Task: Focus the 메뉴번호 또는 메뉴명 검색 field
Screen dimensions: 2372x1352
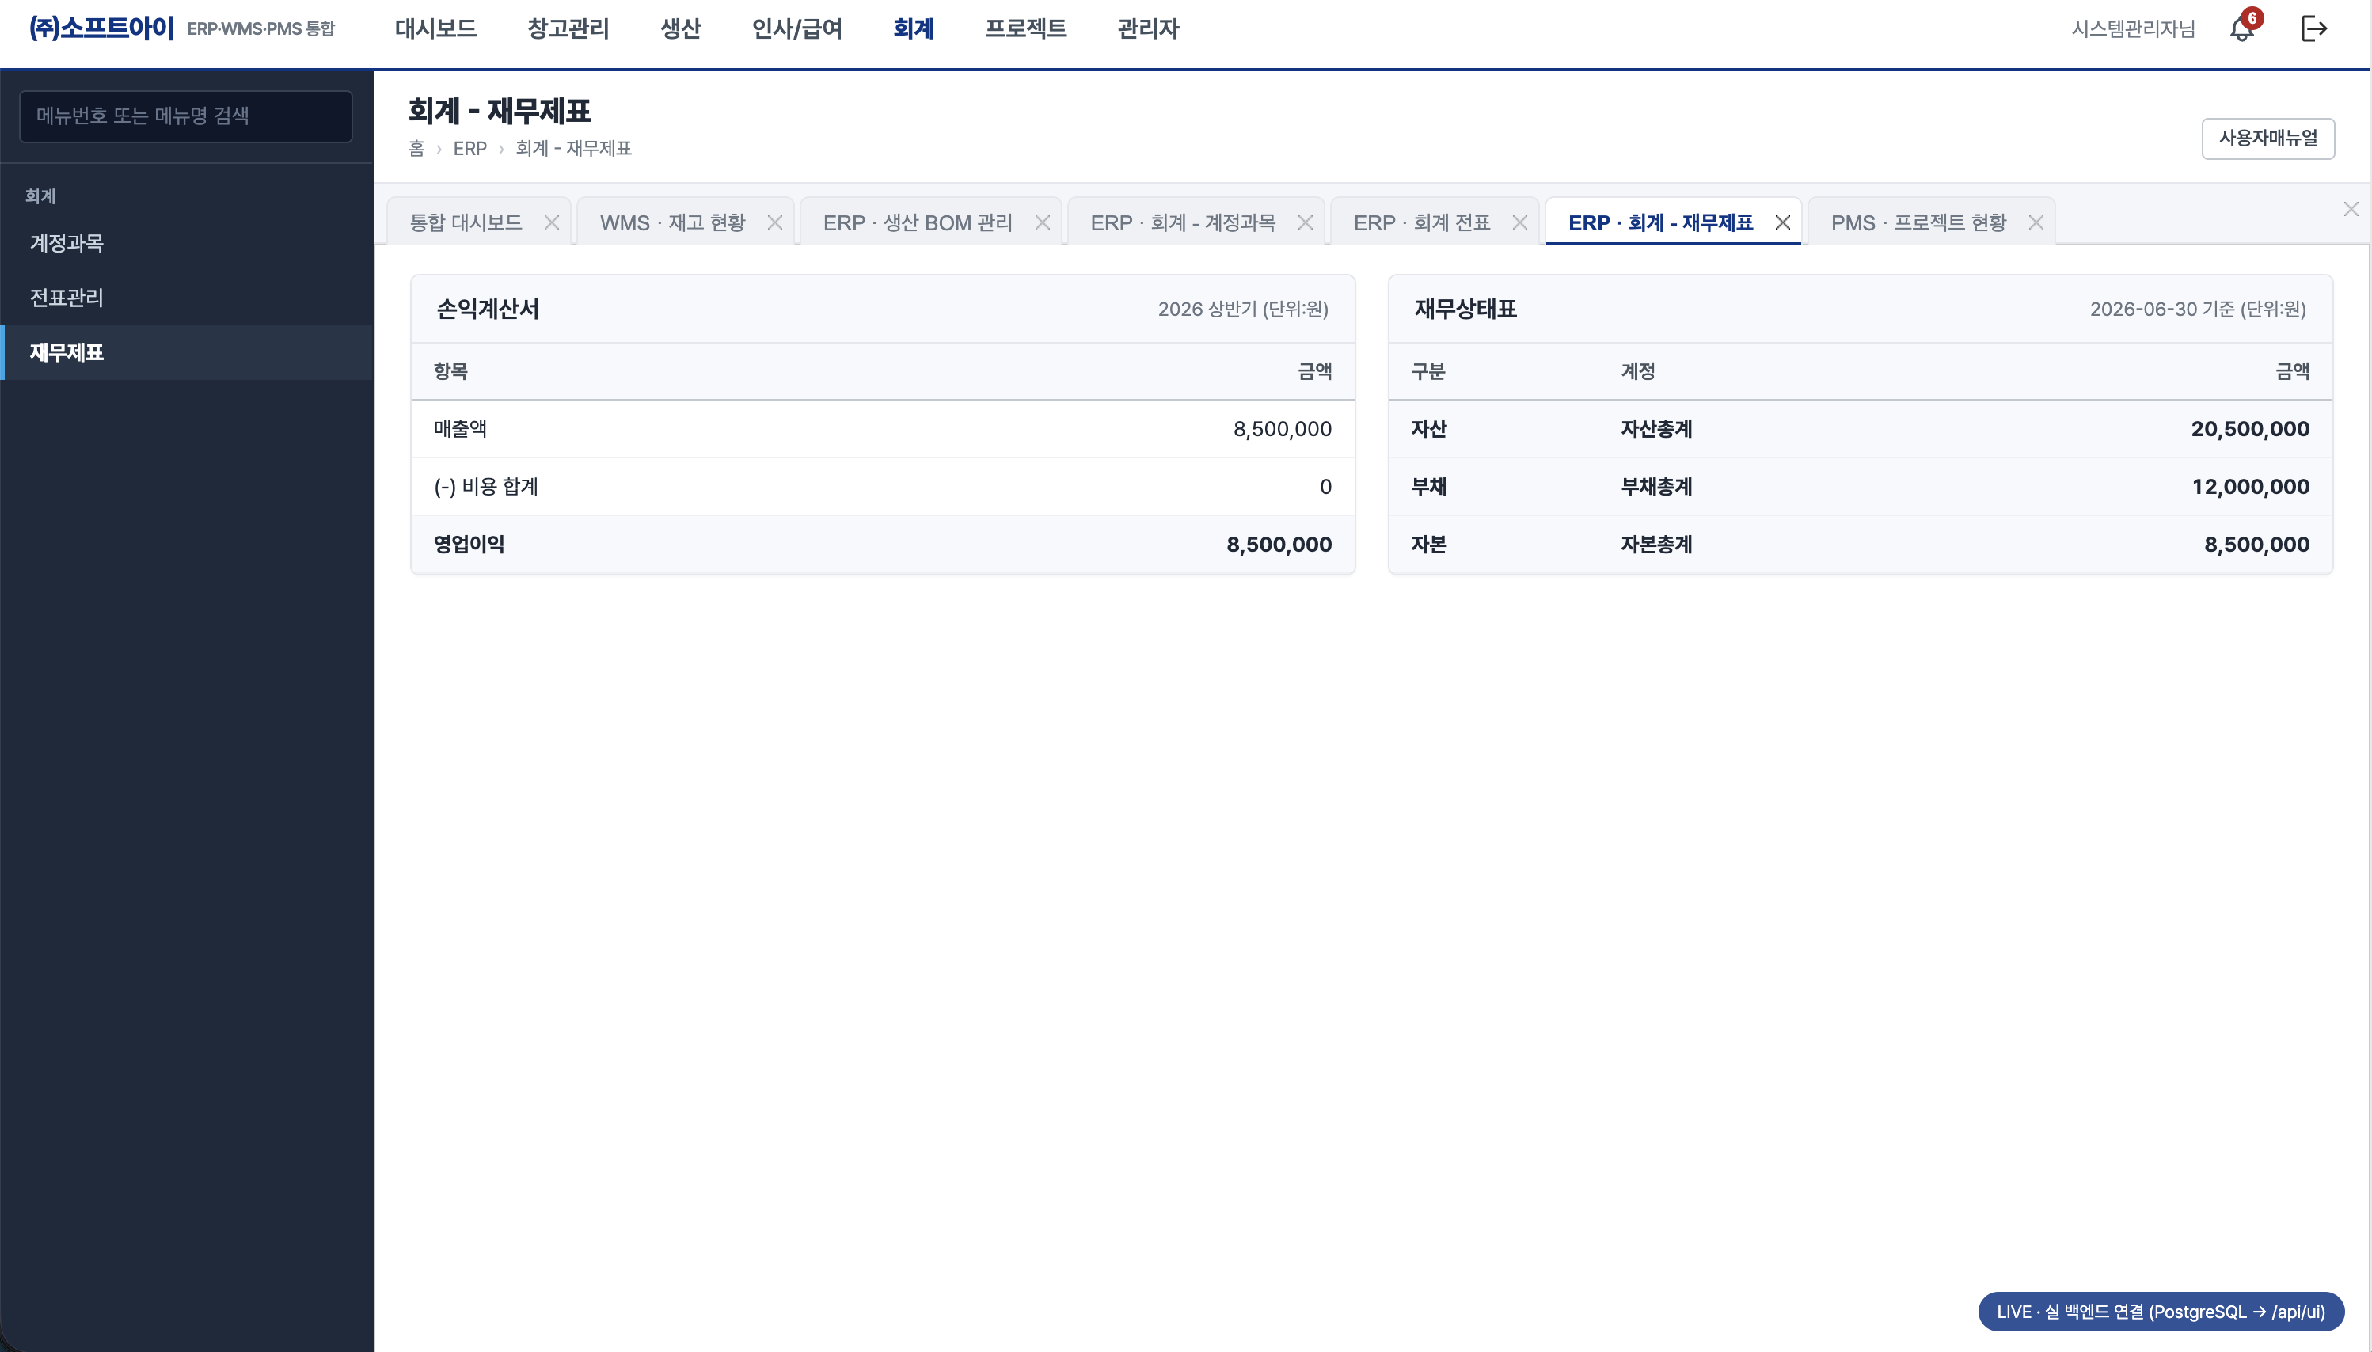Action: 186,116
